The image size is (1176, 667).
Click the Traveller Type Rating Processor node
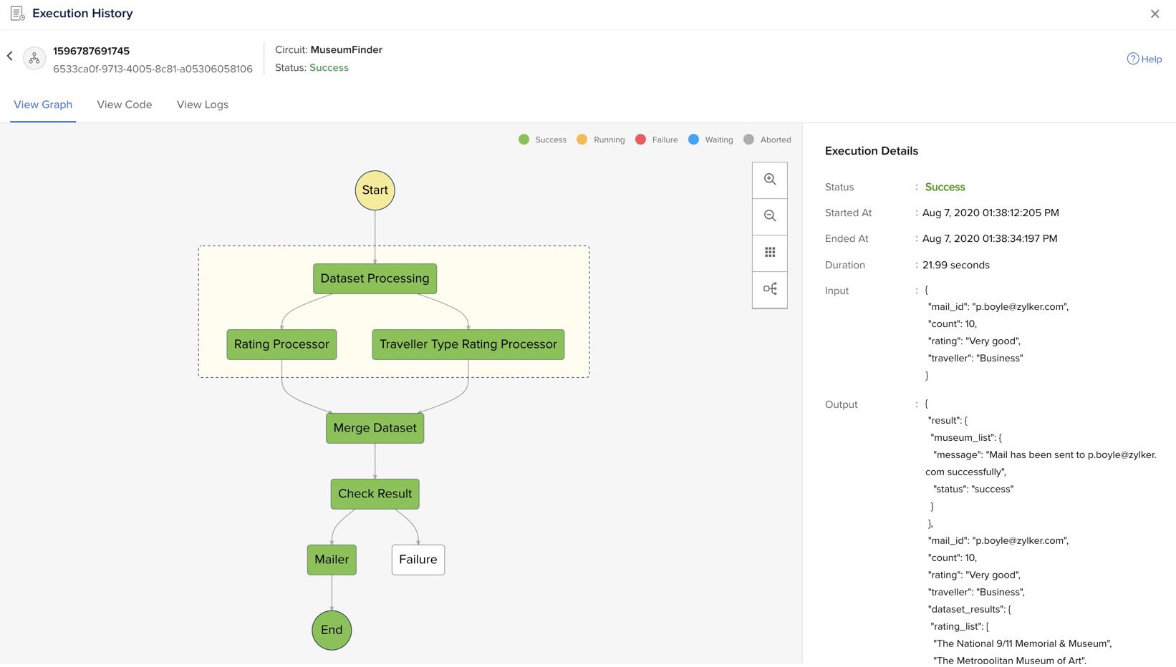coord(468,344)
